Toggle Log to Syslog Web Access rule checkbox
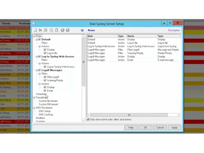The image size is (204, 153). pos(40,56)
